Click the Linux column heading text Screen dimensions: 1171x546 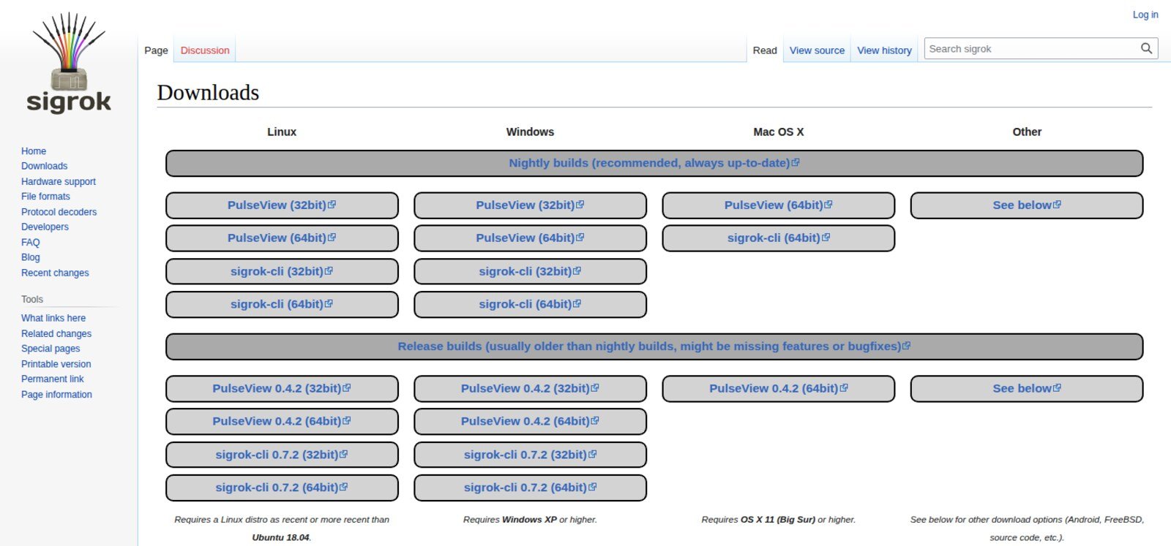point(282,132)
